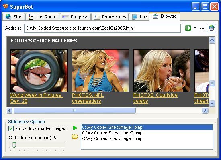Click the ellipsis browse button
Image resolution: width=221 pixels, height=160 pixels.
click(x=202, y=29)
